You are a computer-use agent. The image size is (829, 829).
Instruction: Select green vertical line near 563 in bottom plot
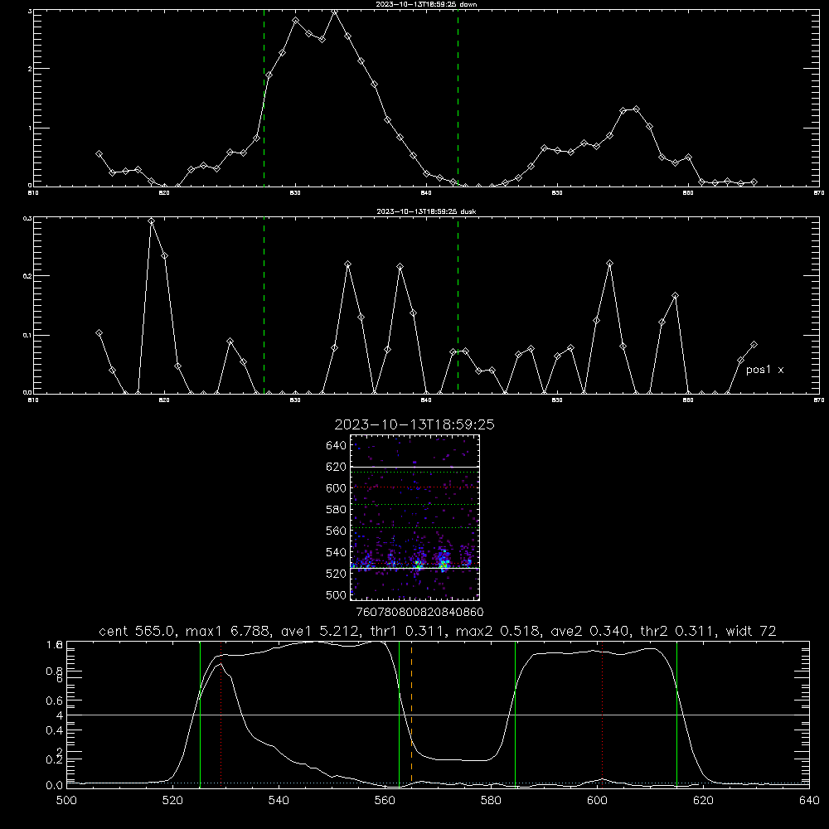click(x=400, y=714)
